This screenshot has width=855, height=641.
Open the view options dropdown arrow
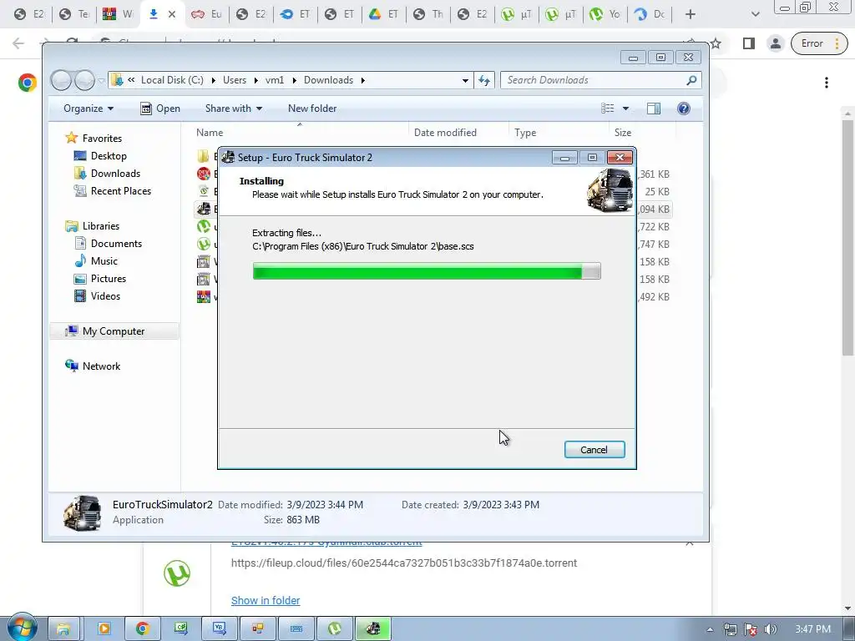point(625,109)
